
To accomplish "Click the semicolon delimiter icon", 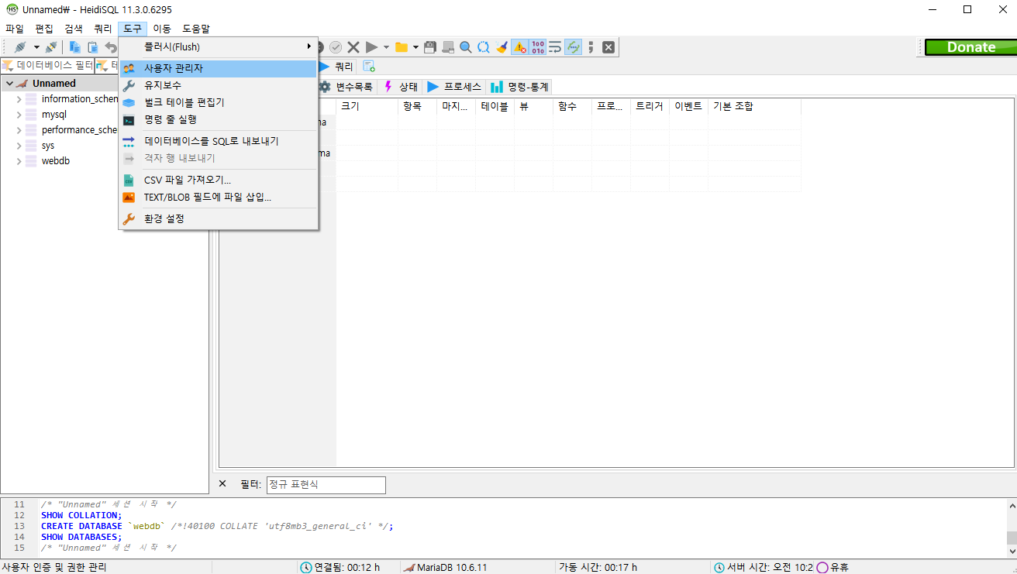I will tap(591, 47).
